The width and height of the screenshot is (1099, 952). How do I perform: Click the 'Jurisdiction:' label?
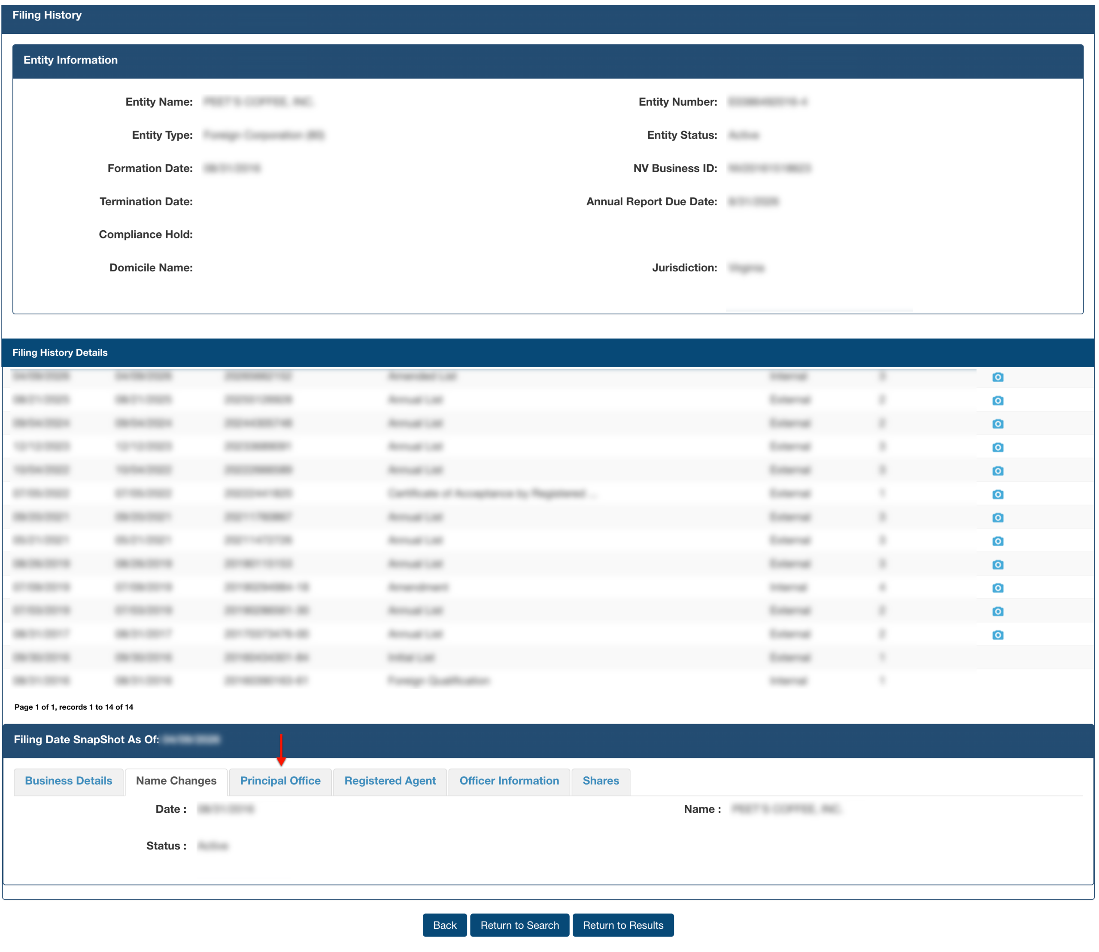685,268
